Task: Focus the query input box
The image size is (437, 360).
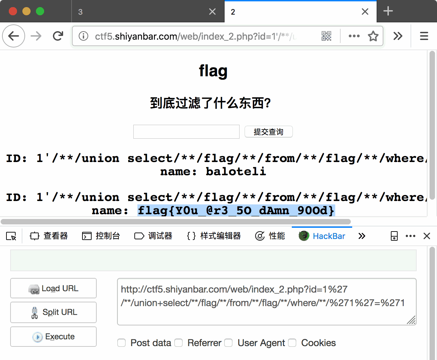Action: 186,132
